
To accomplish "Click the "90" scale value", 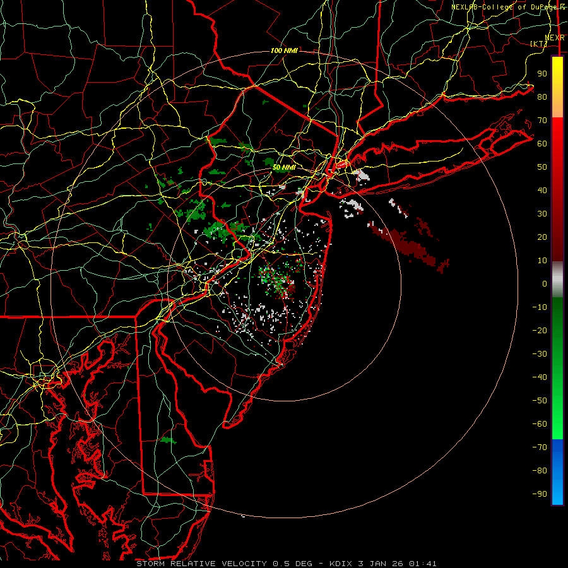I will click(x=542, y=74).
